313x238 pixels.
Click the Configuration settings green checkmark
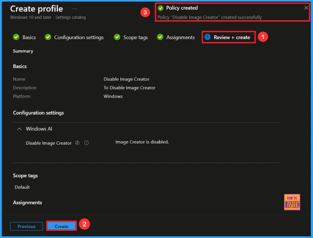click(48, 37)
